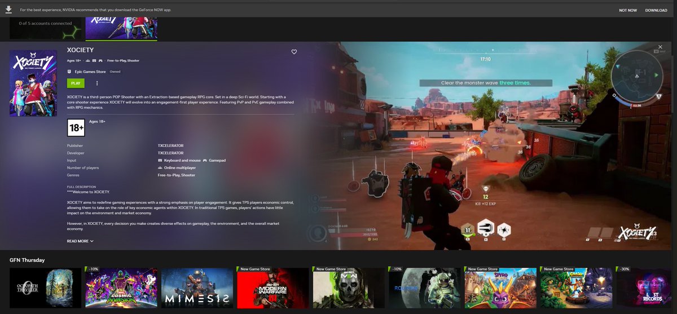Click the Online multiplayer icon

coord(160,167)
